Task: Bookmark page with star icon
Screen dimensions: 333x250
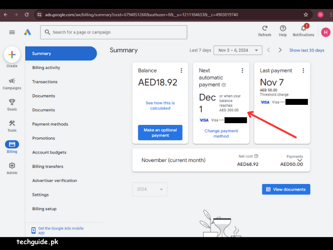Action: (x=306, y=15)
